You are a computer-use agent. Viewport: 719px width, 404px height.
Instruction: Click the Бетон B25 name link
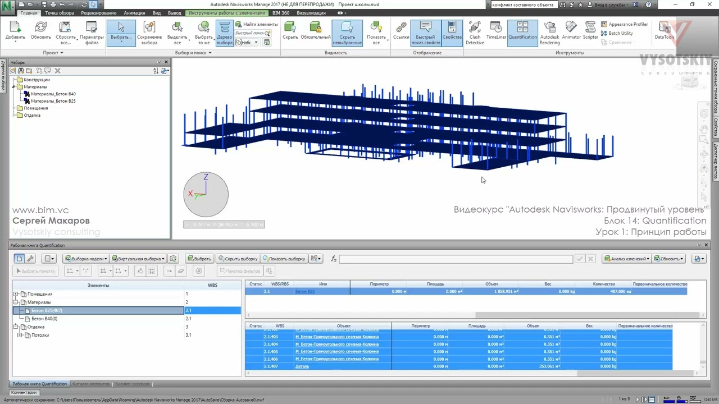tap(305, 292)
